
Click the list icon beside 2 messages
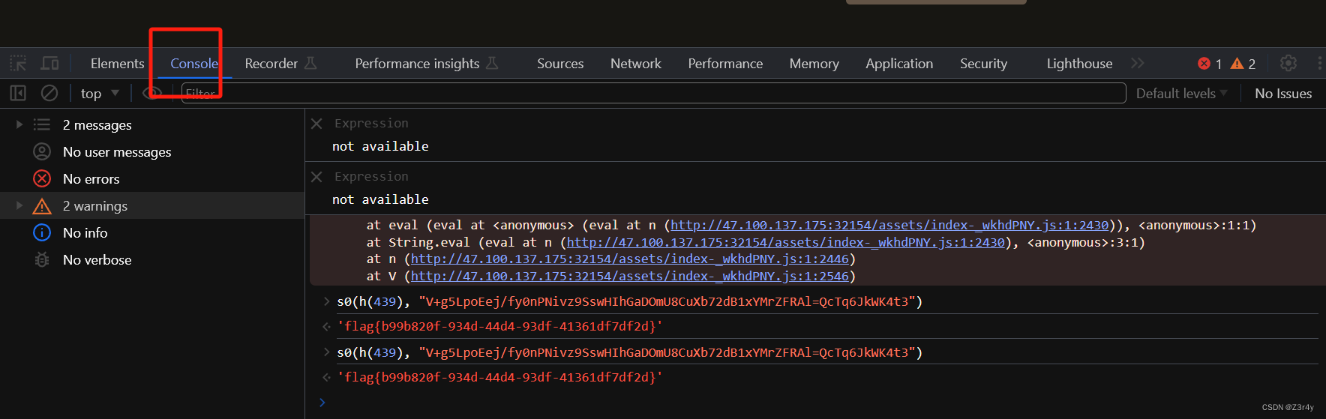point(42,124)
